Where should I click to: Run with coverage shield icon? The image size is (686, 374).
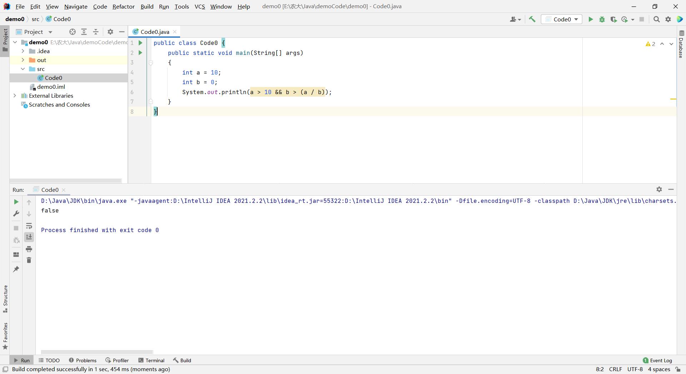(613, 19)
